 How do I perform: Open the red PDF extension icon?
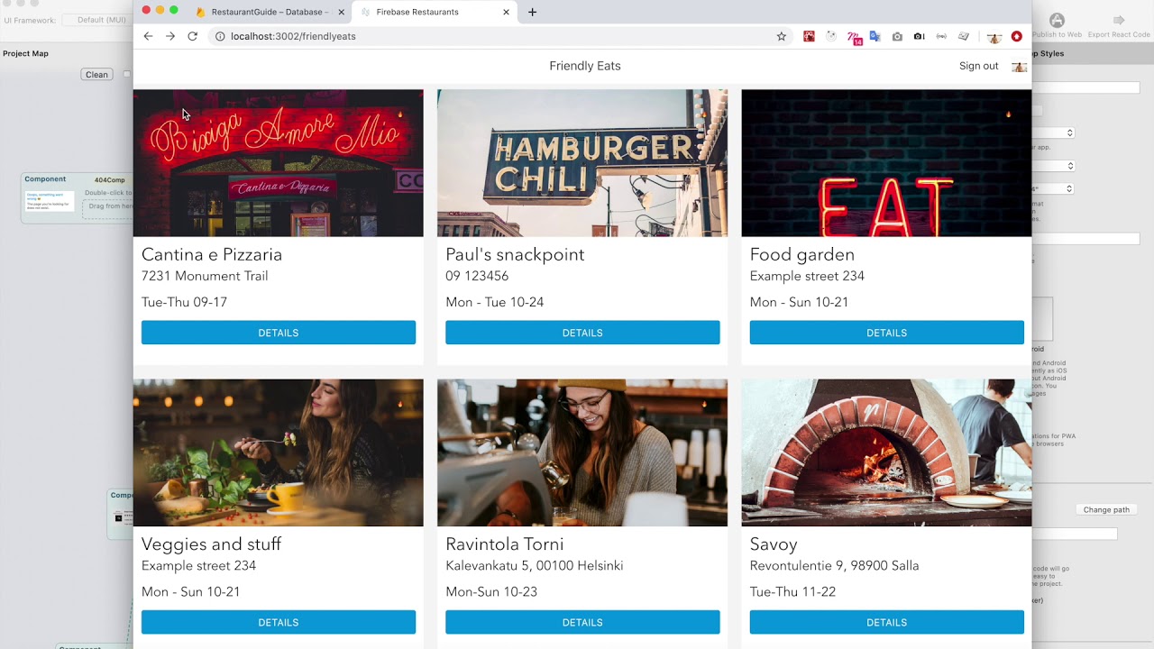pyautogui.click(x=809, y=36)
